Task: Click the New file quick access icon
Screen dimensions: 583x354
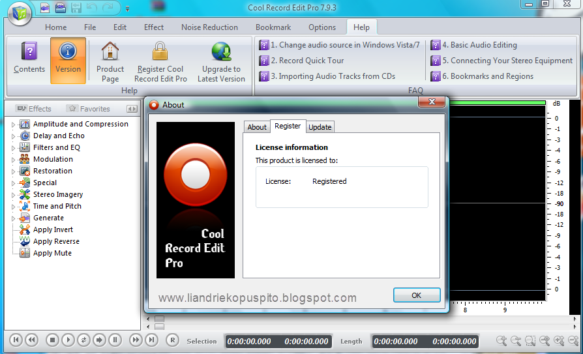Action: click(45, 8)
